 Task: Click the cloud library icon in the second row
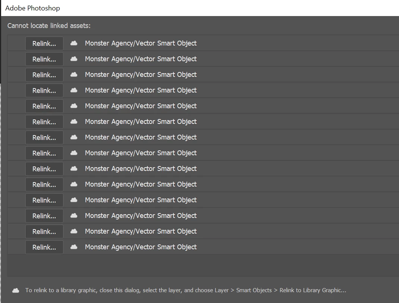pyautogui.click(x=74, y=59)
